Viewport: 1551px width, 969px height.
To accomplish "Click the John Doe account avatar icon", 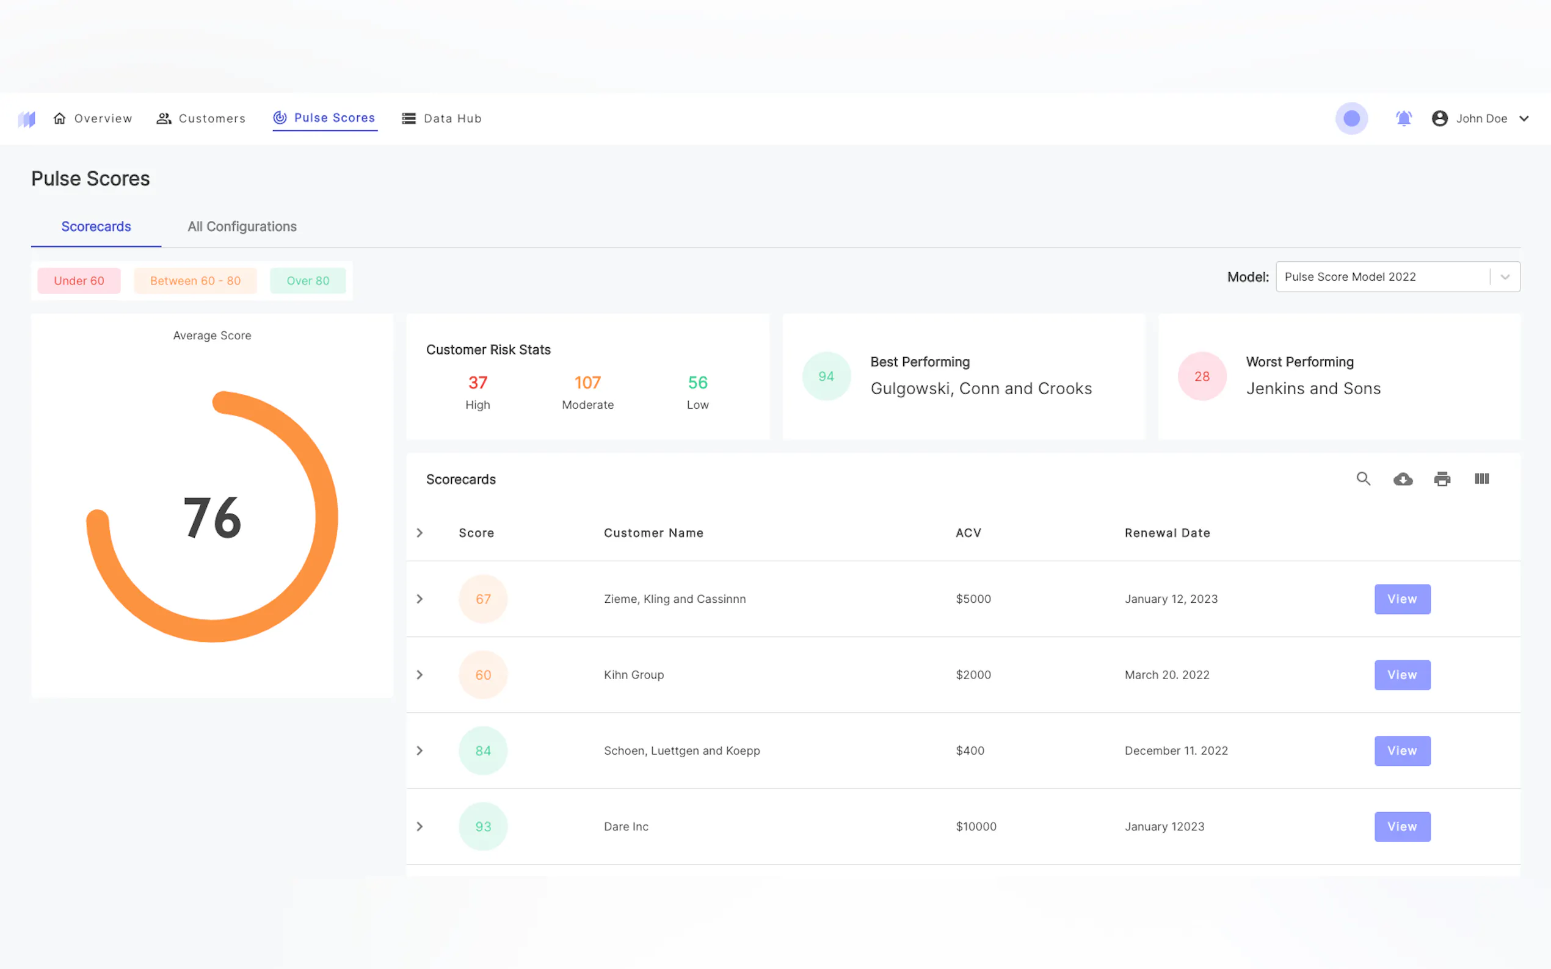I will pos(1439,118).
